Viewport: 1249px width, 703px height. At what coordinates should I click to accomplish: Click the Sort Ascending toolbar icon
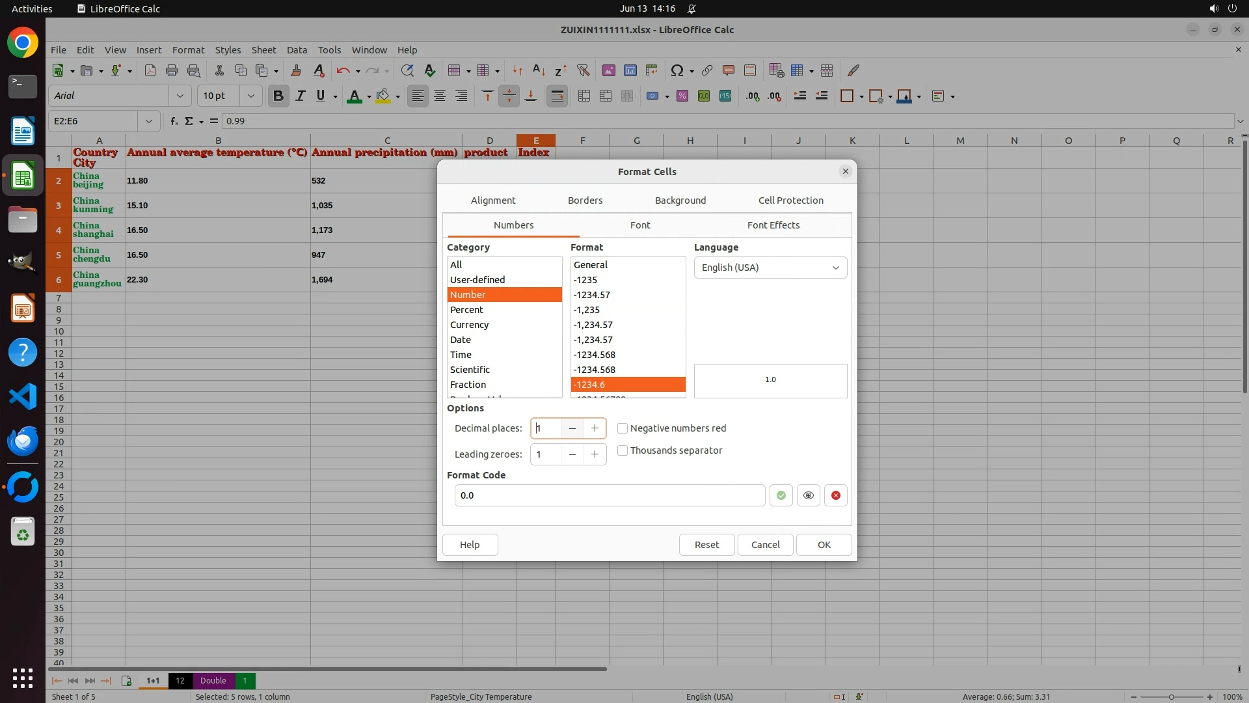coord(539,70)
